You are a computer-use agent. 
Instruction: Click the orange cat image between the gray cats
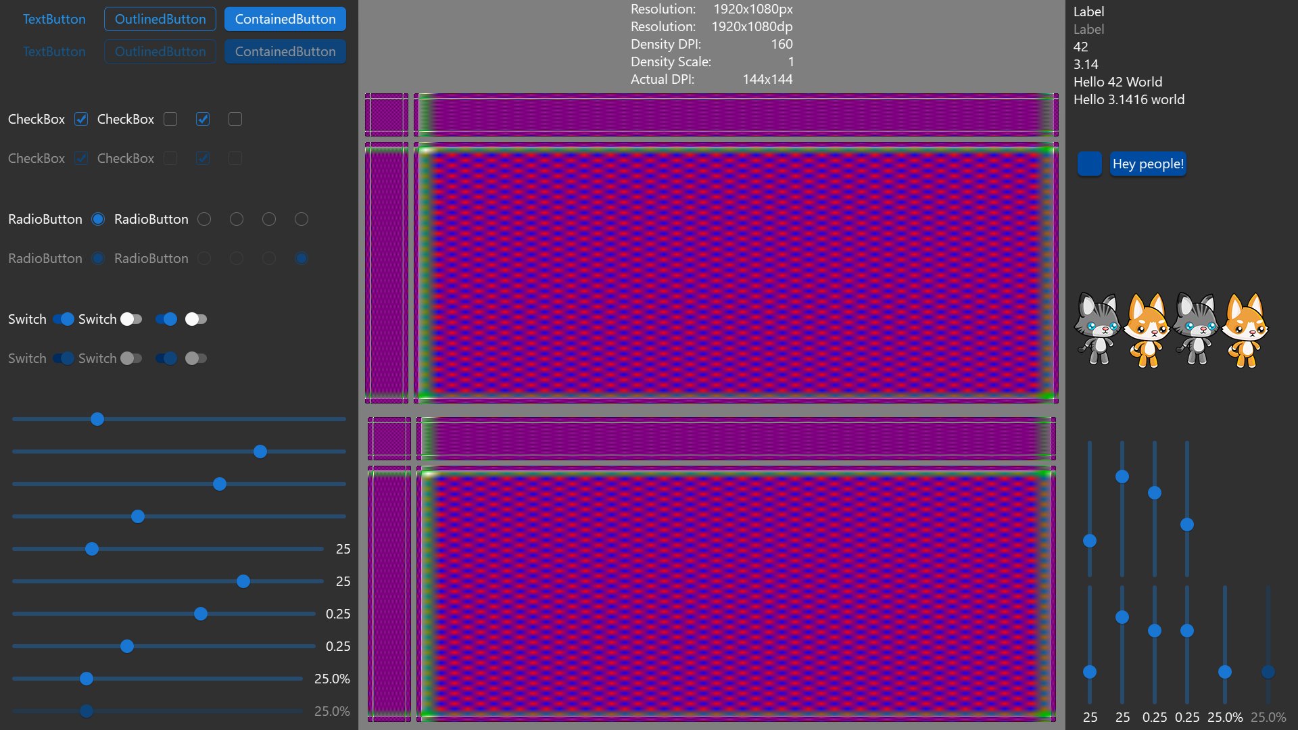coord(1147,330)
